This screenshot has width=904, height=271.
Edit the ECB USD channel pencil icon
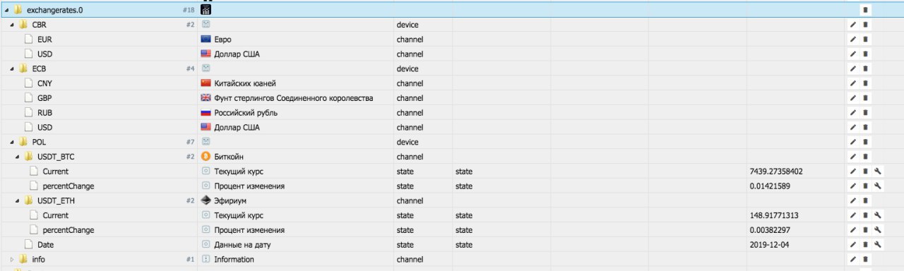pyautogui.click(x=854, y=128)
